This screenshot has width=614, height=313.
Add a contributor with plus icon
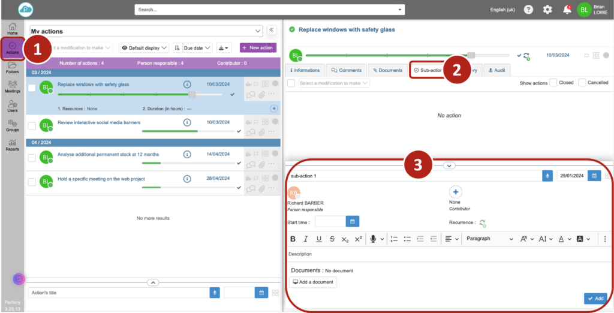tap(455, 192)
